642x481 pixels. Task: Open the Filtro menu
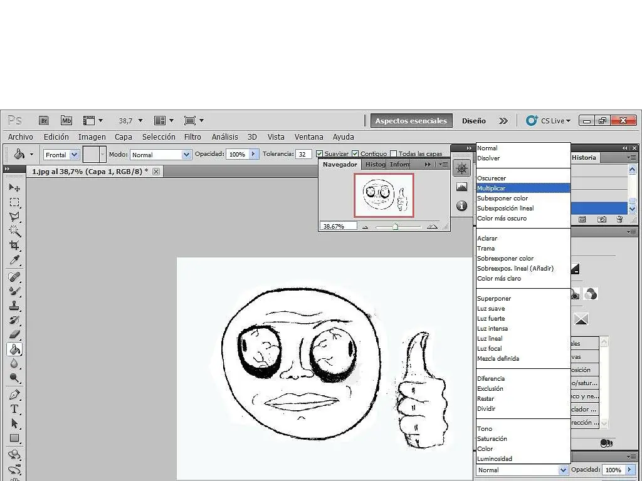[x=192, y=137]
